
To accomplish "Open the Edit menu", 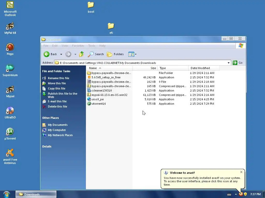I will [x=55, y=46].
